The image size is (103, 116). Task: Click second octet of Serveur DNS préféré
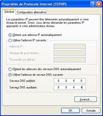point(66,81)
